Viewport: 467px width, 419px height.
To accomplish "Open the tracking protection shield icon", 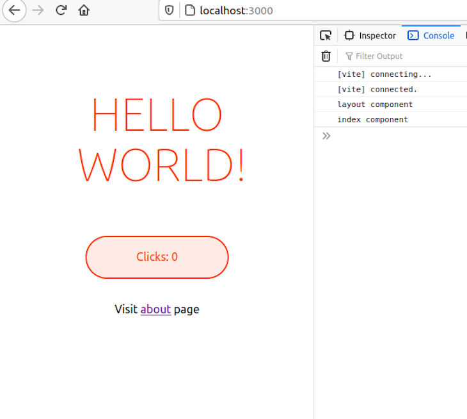I will click(170, 11).
